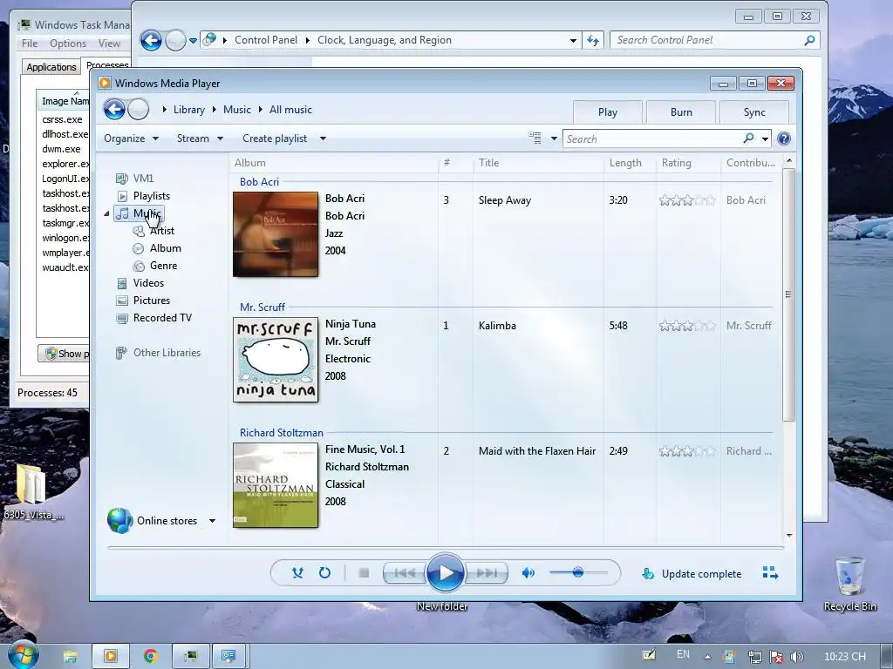Click Online stores globe icon
The width and height of the screenshot is (893, 669).
[120, 521]
